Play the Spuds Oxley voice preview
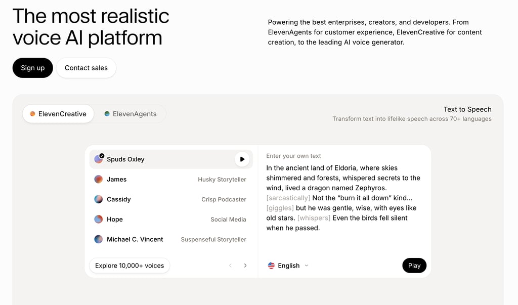The width and height of the screenshot is (518, 305). click(x=242, y=159)
